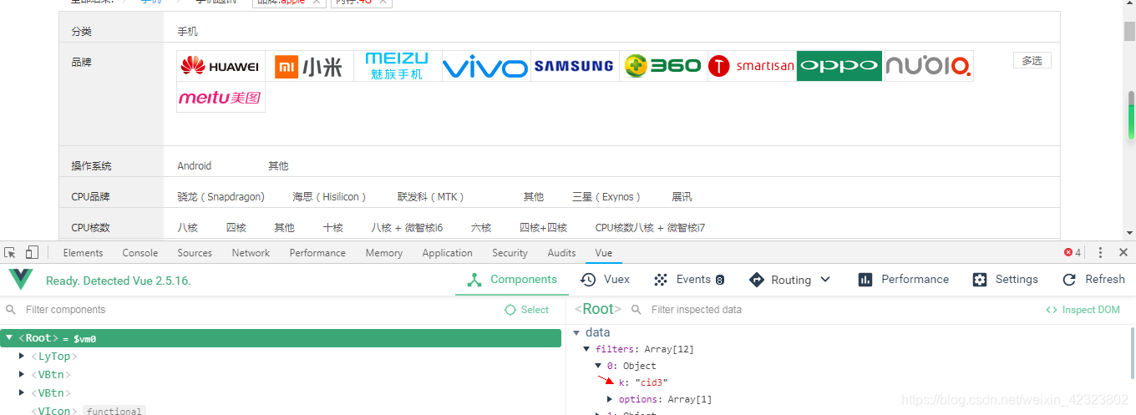Open the Vue Performance tab with chart icon
Viewport: 1136px width, 415px height.
pyautogui.click(x=904, y=280)
